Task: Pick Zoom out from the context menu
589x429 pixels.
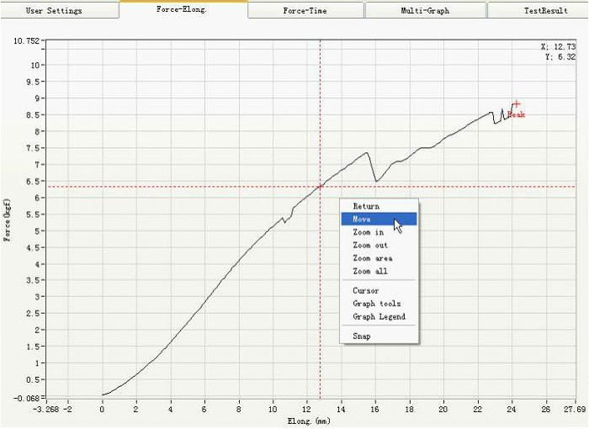Action: click(x=370, y=245)
